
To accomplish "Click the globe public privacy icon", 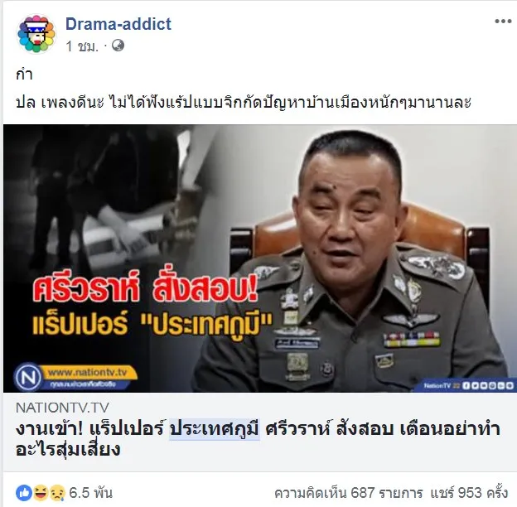I will [x=118, y=46].
